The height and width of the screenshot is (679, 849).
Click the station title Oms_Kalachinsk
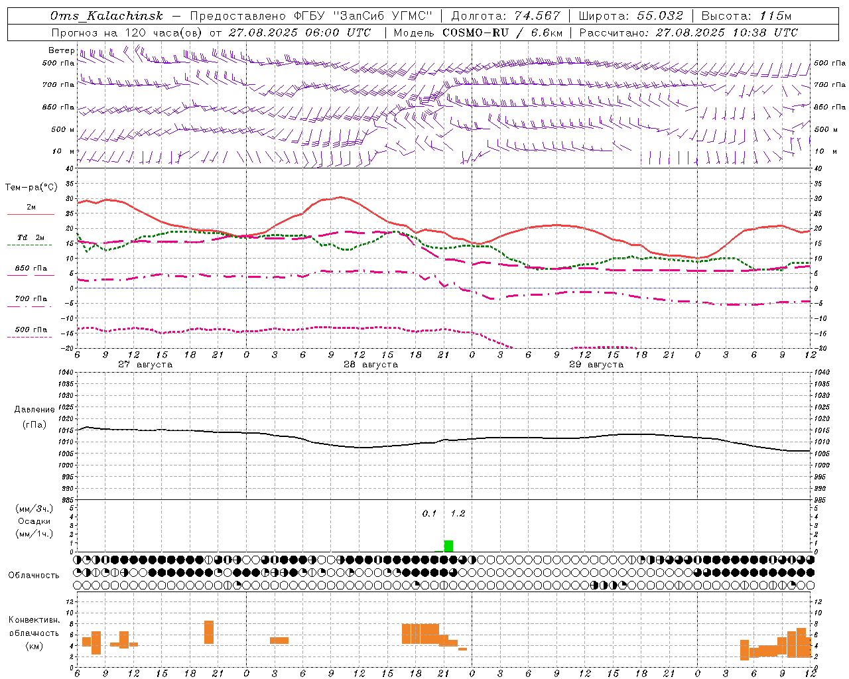[106, 16]
